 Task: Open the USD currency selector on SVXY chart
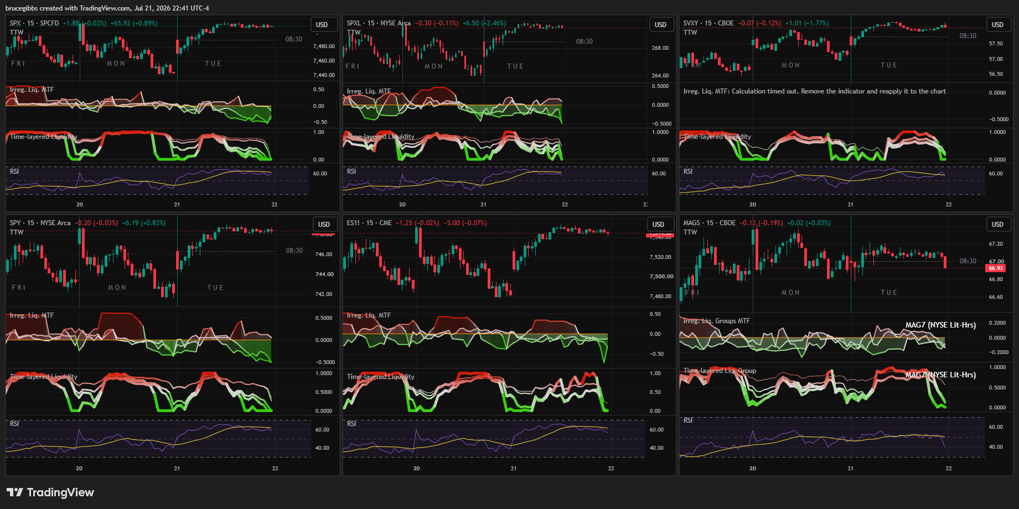tap(997, 25)
